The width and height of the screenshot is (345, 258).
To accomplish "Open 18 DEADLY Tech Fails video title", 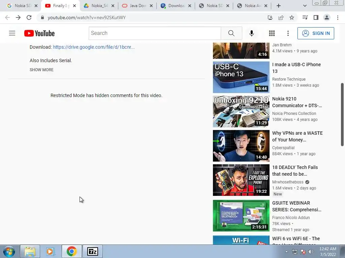I will [x=295, y=171].
